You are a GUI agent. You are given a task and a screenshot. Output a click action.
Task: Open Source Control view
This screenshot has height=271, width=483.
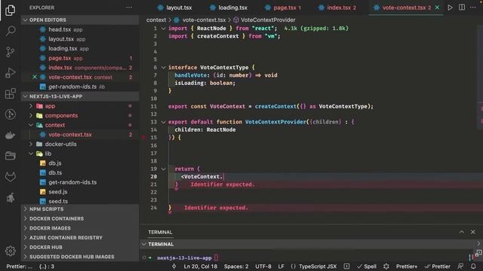10,52
